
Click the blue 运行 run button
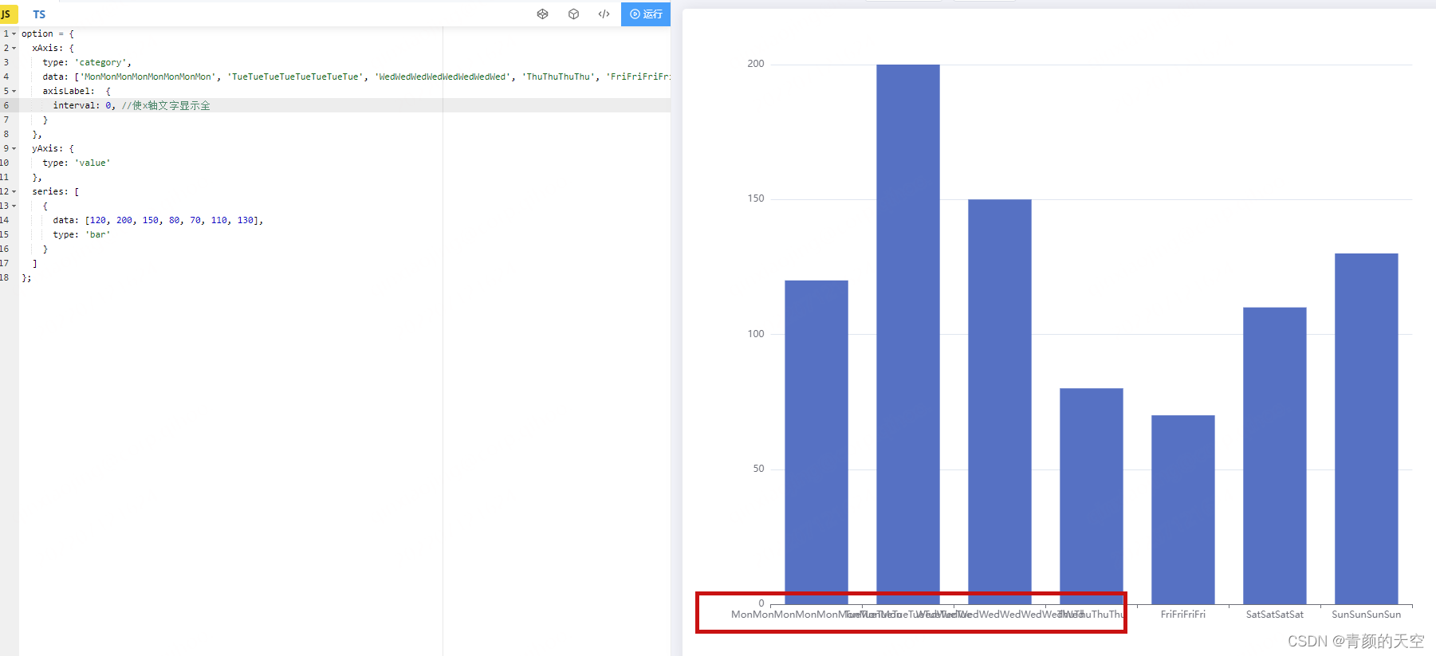click(x=646, y=14)
